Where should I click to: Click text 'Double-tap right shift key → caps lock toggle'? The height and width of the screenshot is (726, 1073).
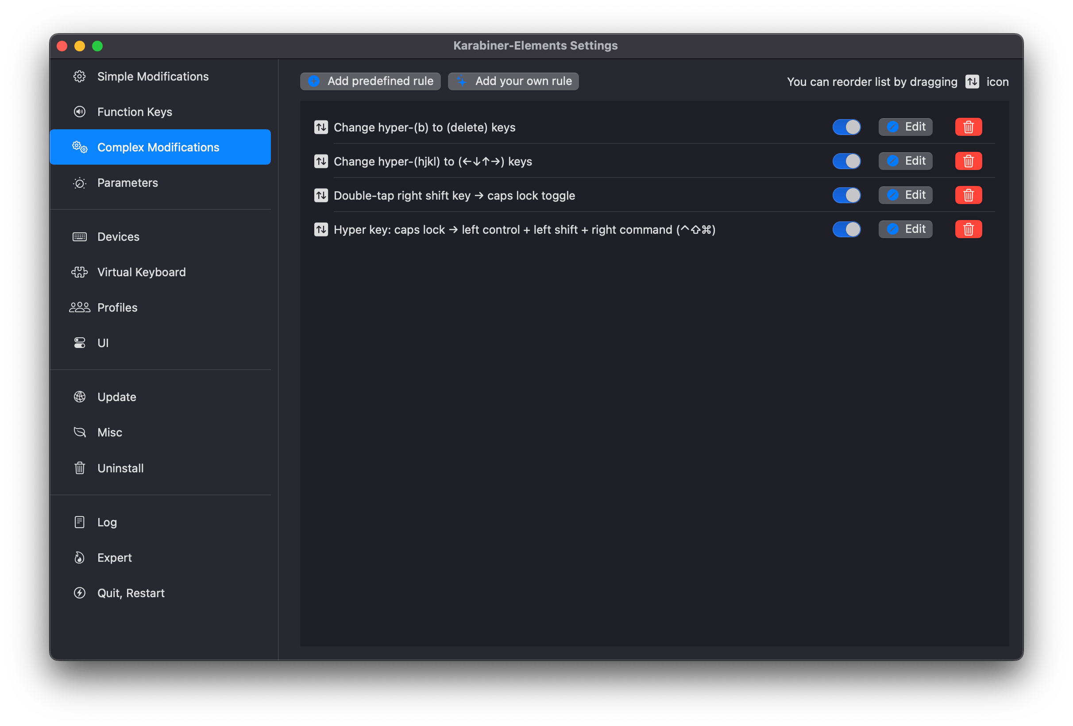(x=454, y=196)
